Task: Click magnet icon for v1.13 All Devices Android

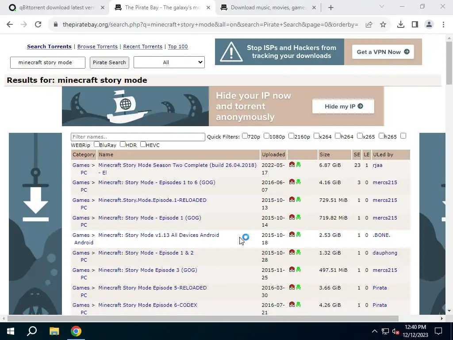Action: click(292, 235)
